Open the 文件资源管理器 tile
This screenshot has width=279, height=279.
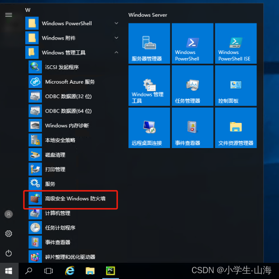pos(236,128)
